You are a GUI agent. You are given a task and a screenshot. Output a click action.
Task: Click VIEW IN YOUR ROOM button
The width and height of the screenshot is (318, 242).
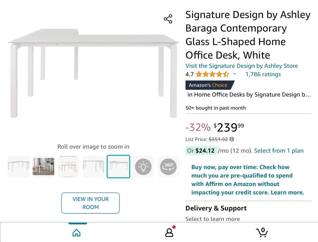(91, 203)
